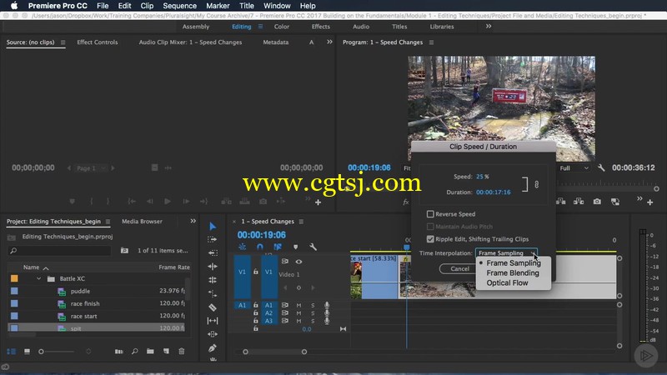Enable voice-over record on A1

(x=326, y=305)
